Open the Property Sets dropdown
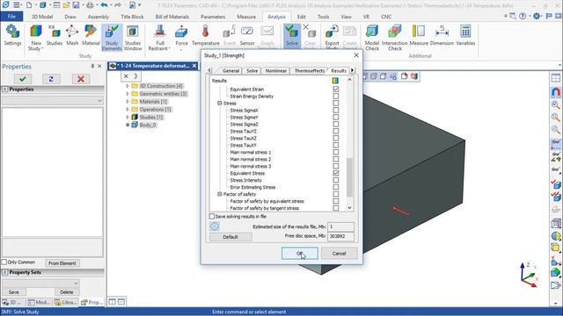563x316 pixels. pos(40,283)
